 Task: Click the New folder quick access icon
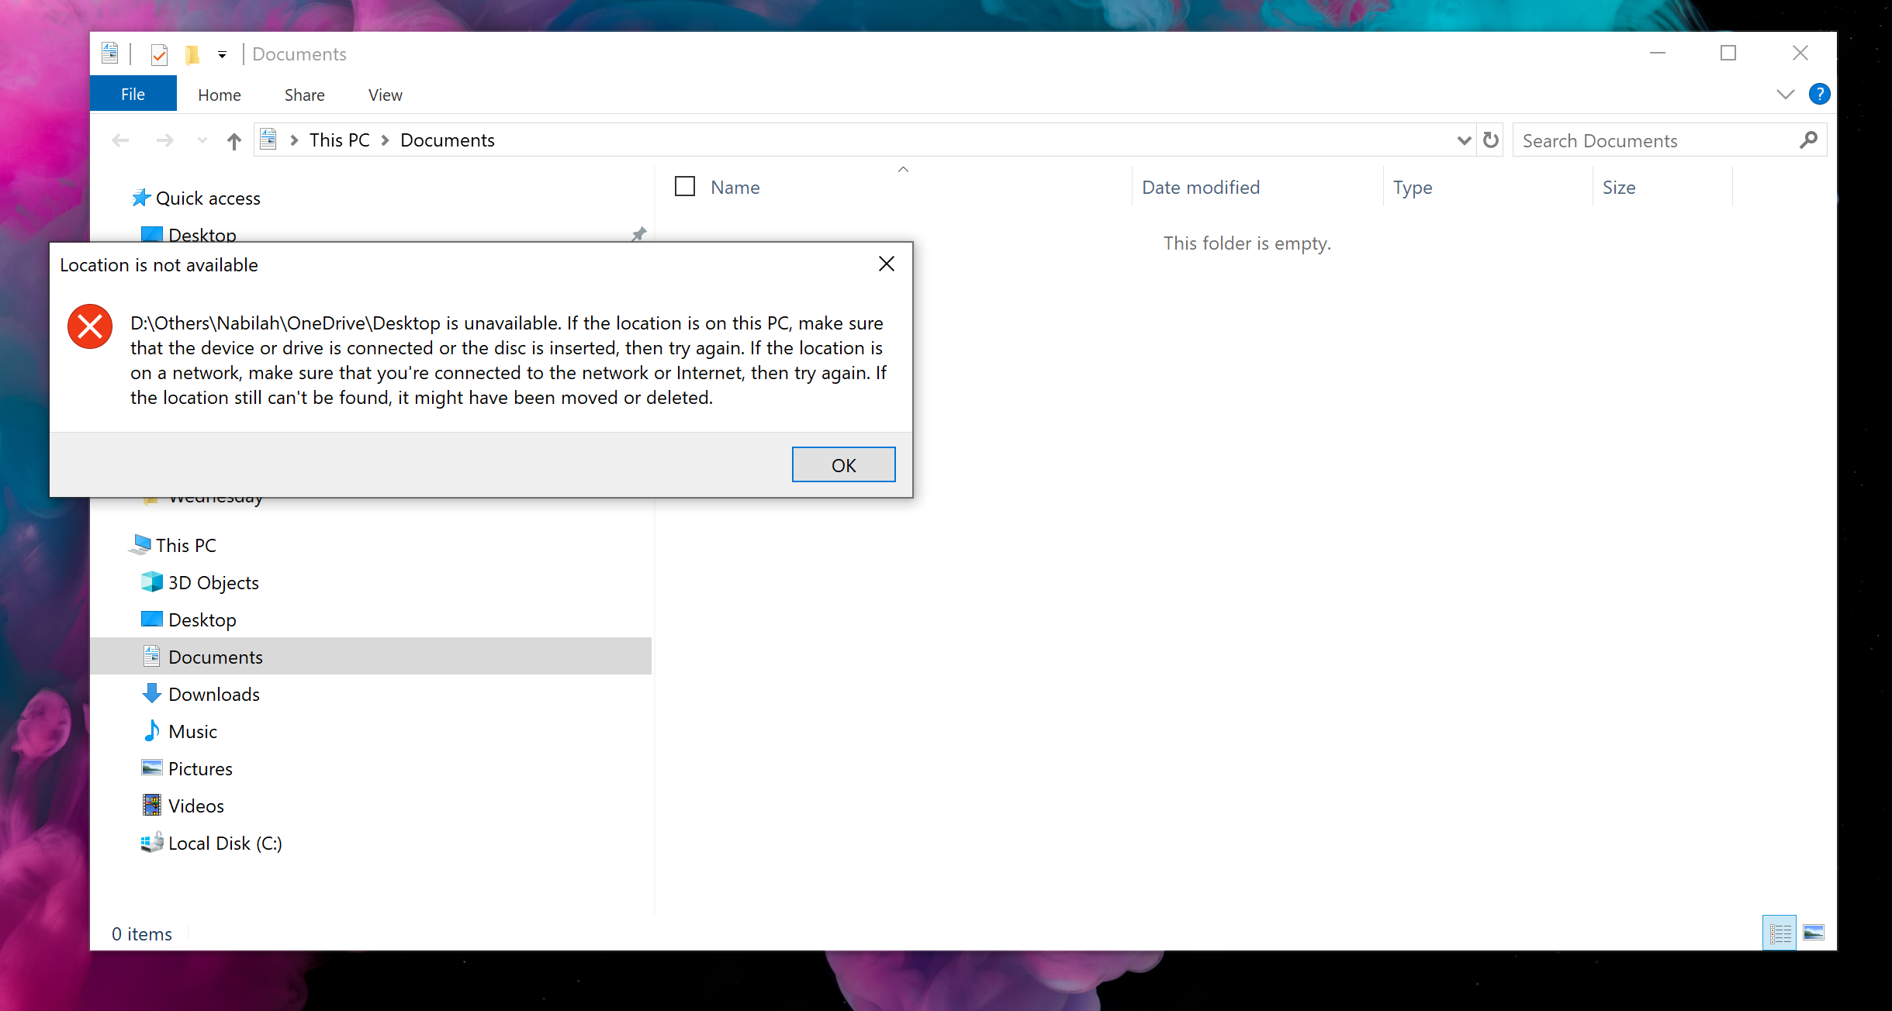192,54
